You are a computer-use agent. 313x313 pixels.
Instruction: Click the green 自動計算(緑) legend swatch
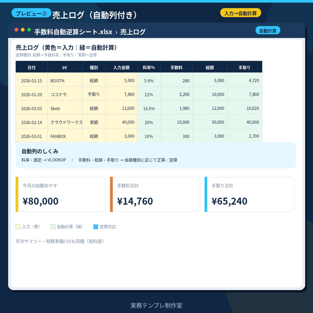(x=53, y=227)
